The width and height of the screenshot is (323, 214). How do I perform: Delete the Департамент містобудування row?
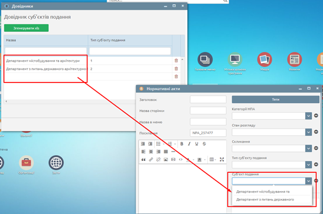[x=176, y=61]
